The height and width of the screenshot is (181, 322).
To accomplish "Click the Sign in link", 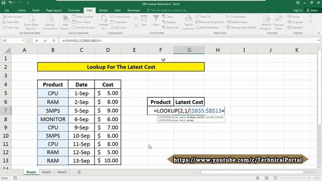I will point(298,10).
